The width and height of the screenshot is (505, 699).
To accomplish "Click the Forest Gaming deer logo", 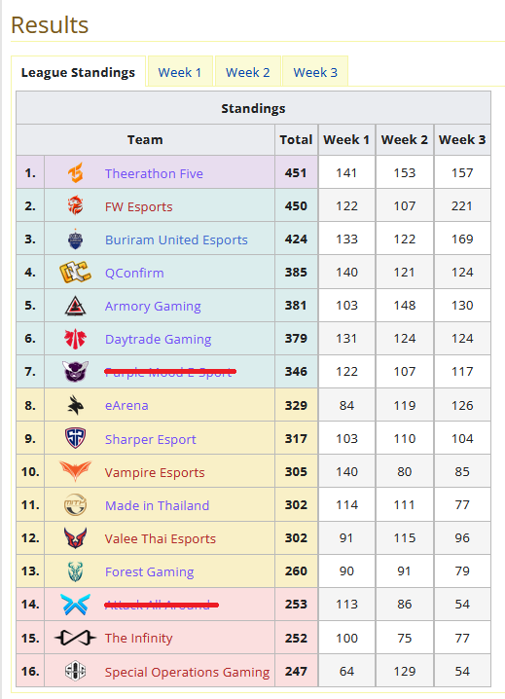I will (x=75, y=571).
